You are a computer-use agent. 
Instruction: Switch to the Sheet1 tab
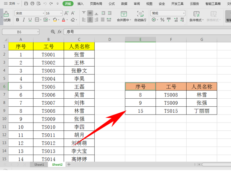pyautogui.click(x=39, y=164)
